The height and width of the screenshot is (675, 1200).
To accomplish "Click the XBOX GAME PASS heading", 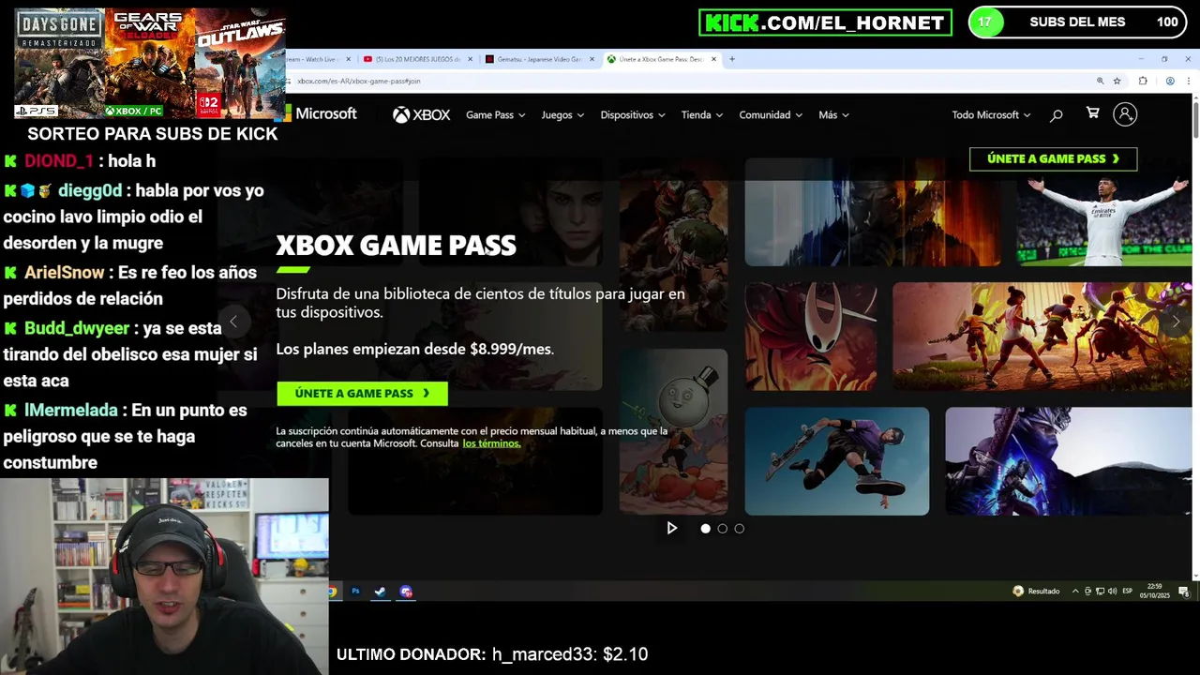I will (x=396, y=246).
